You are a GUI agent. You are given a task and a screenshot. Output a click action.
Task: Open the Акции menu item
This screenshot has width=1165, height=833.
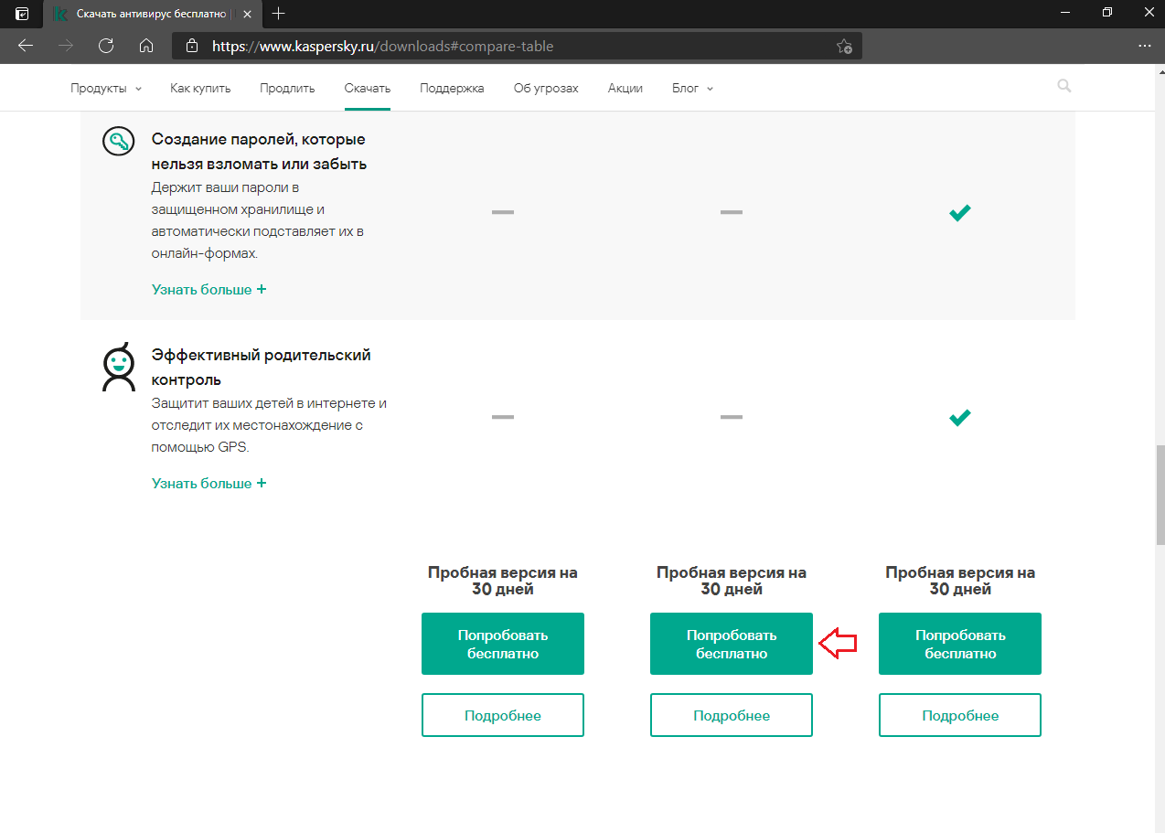(x=625, y=88)
